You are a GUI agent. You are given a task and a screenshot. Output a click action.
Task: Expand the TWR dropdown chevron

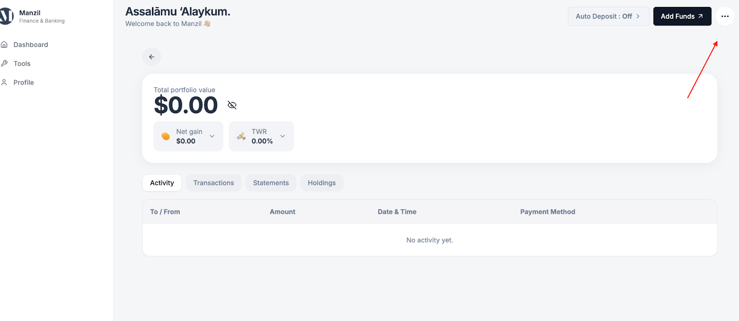[x=283, y=136]
